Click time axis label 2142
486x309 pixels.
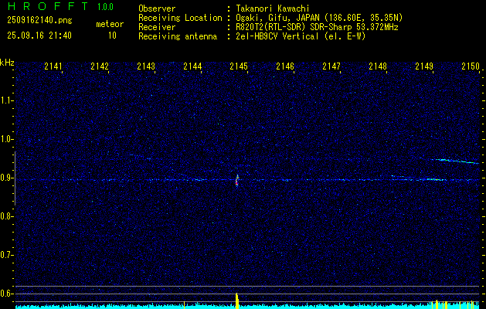click(100, 66)
